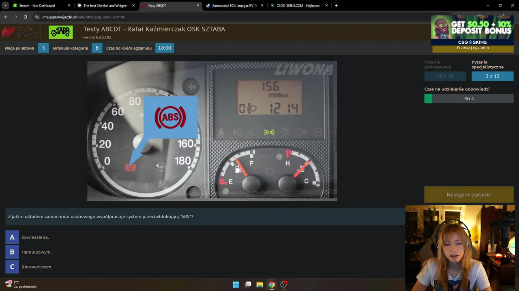Click the Czas na udzielenie odpowiedzi label
This screenshot has width=519, height=291.
[457, 89]
